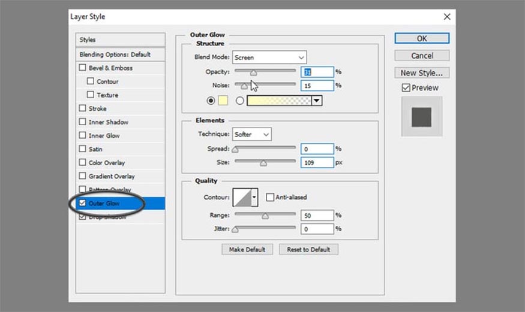Open the Color Overlay settings row
Viewport: 525px width, 312px height.
(x=120, y=163)
